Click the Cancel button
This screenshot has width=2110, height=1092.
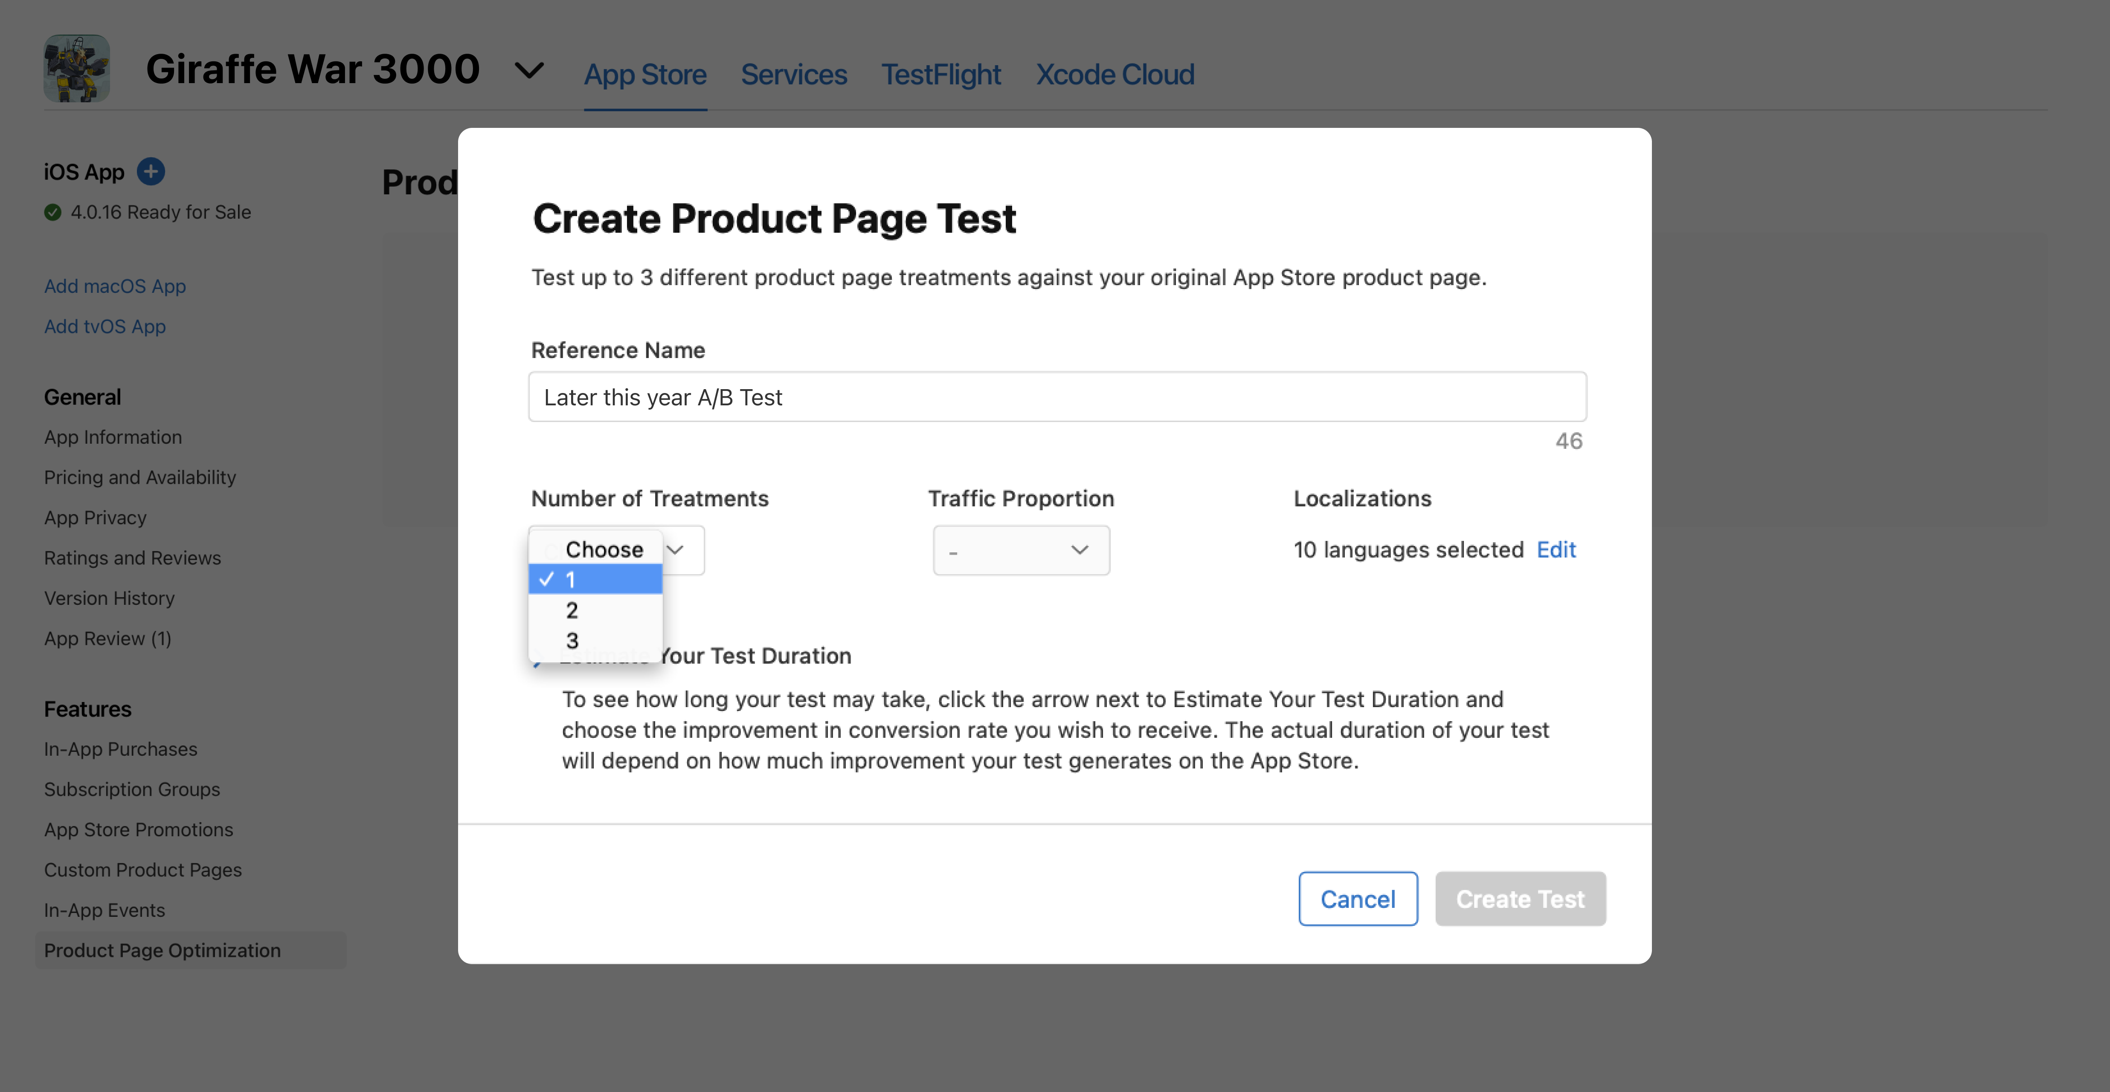click(x=1358, y=899)
